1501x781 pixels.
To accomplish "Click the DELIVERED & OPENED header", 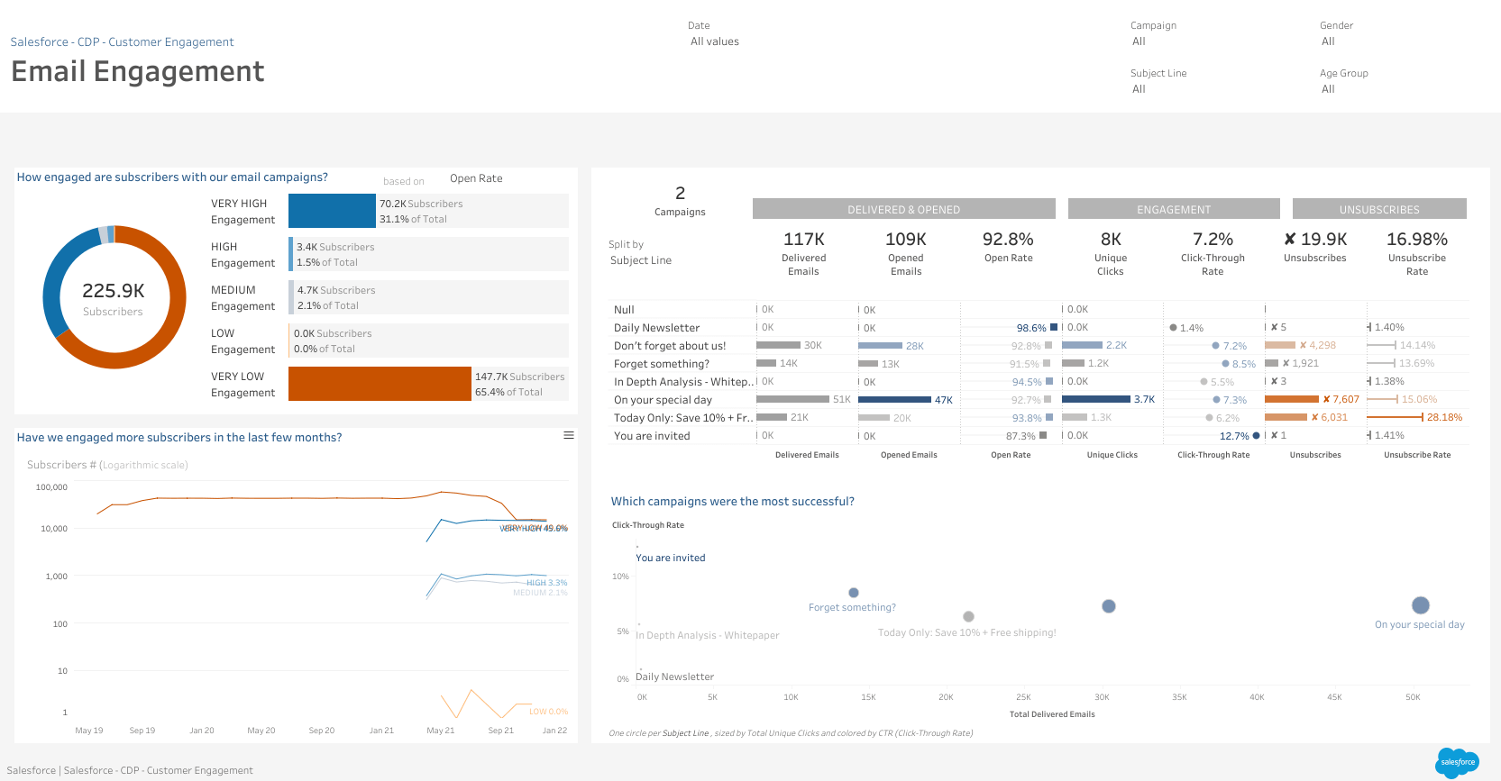I will tap(903, 209).
